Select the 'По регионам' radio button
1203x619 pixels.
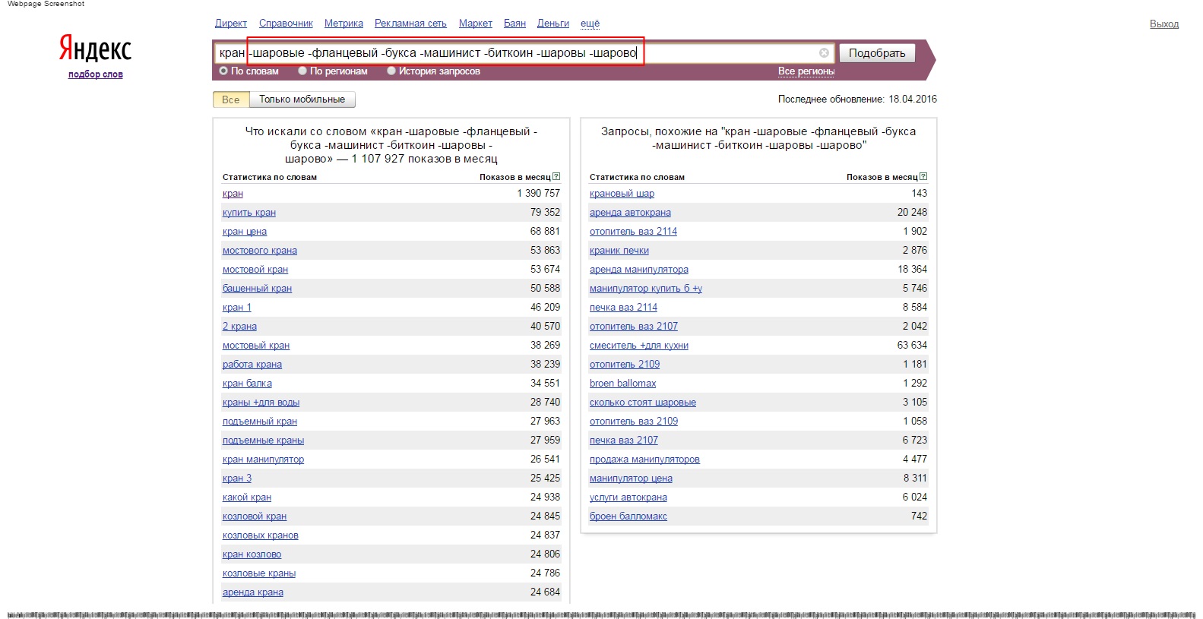tap(302, 71)
